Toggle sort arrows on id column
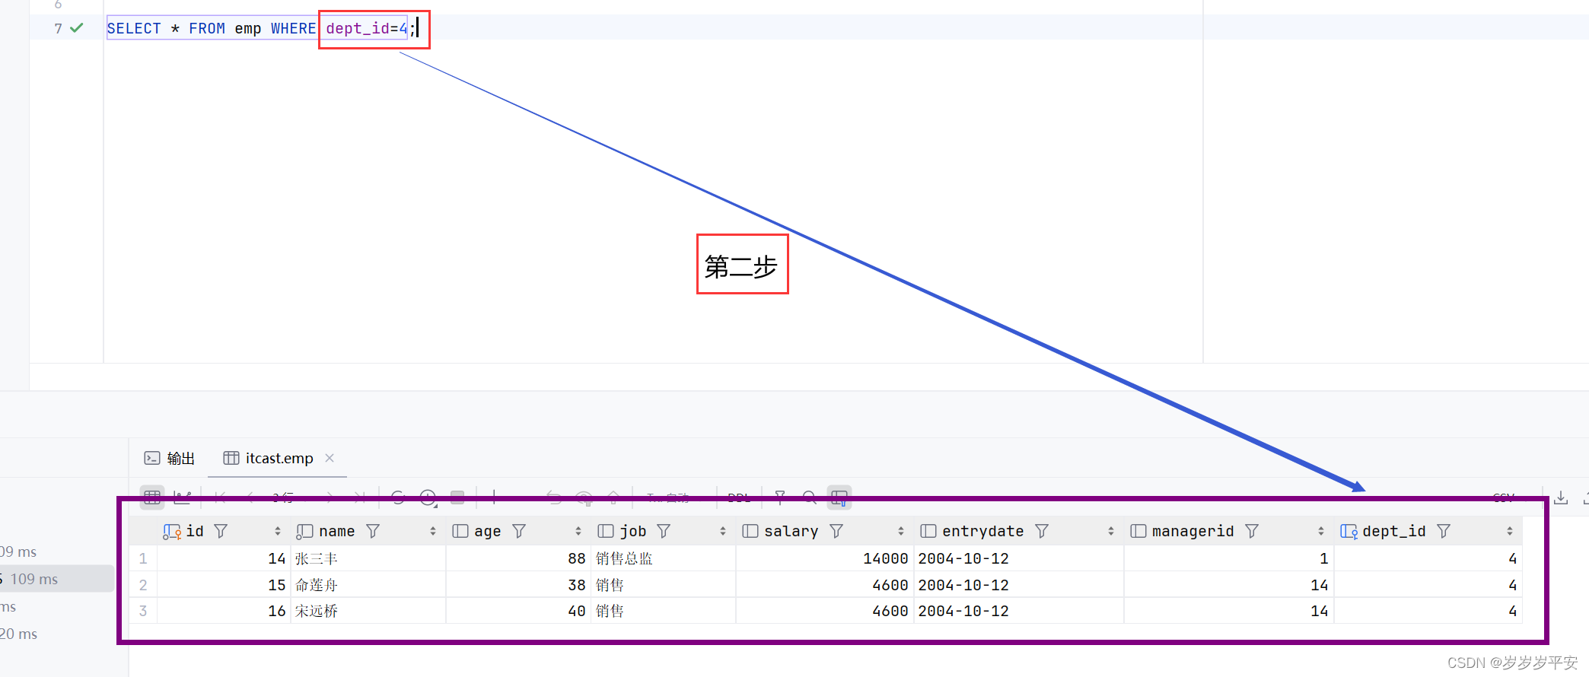This screenshot has width=1589, height=677. coord(278,531)
